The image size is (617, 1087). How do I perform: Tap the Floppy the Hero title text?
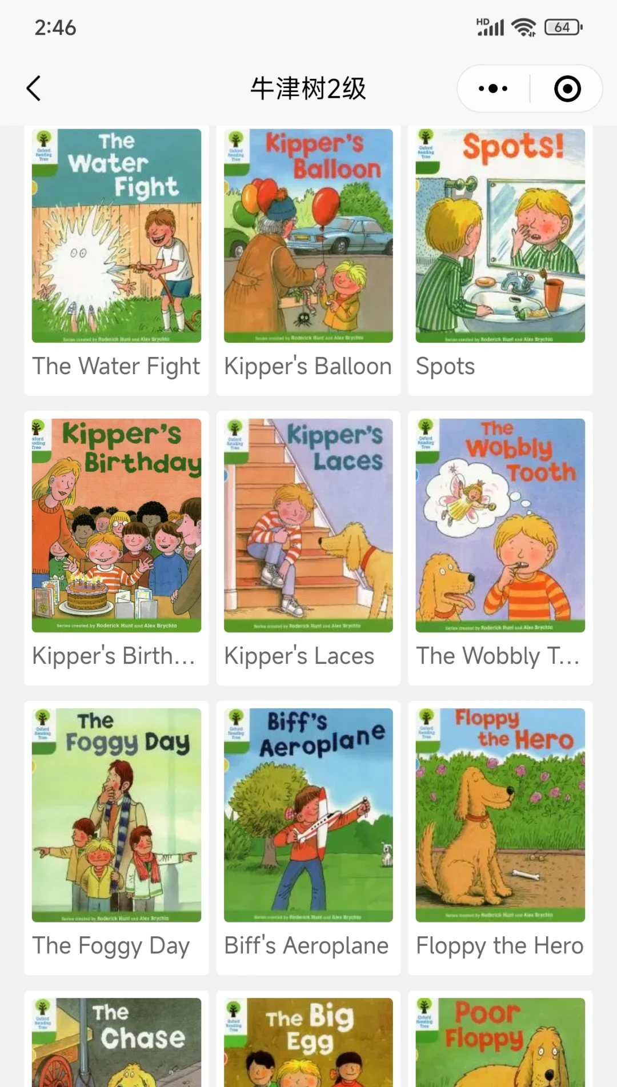point(500,946)
